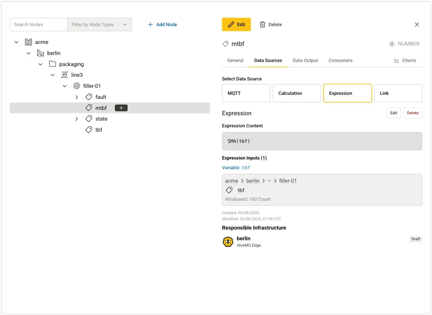This screenshot has height=315, width=432.
Task: Select the Data Sources tab
Action: pyautogui.click(x=268, y=60)
